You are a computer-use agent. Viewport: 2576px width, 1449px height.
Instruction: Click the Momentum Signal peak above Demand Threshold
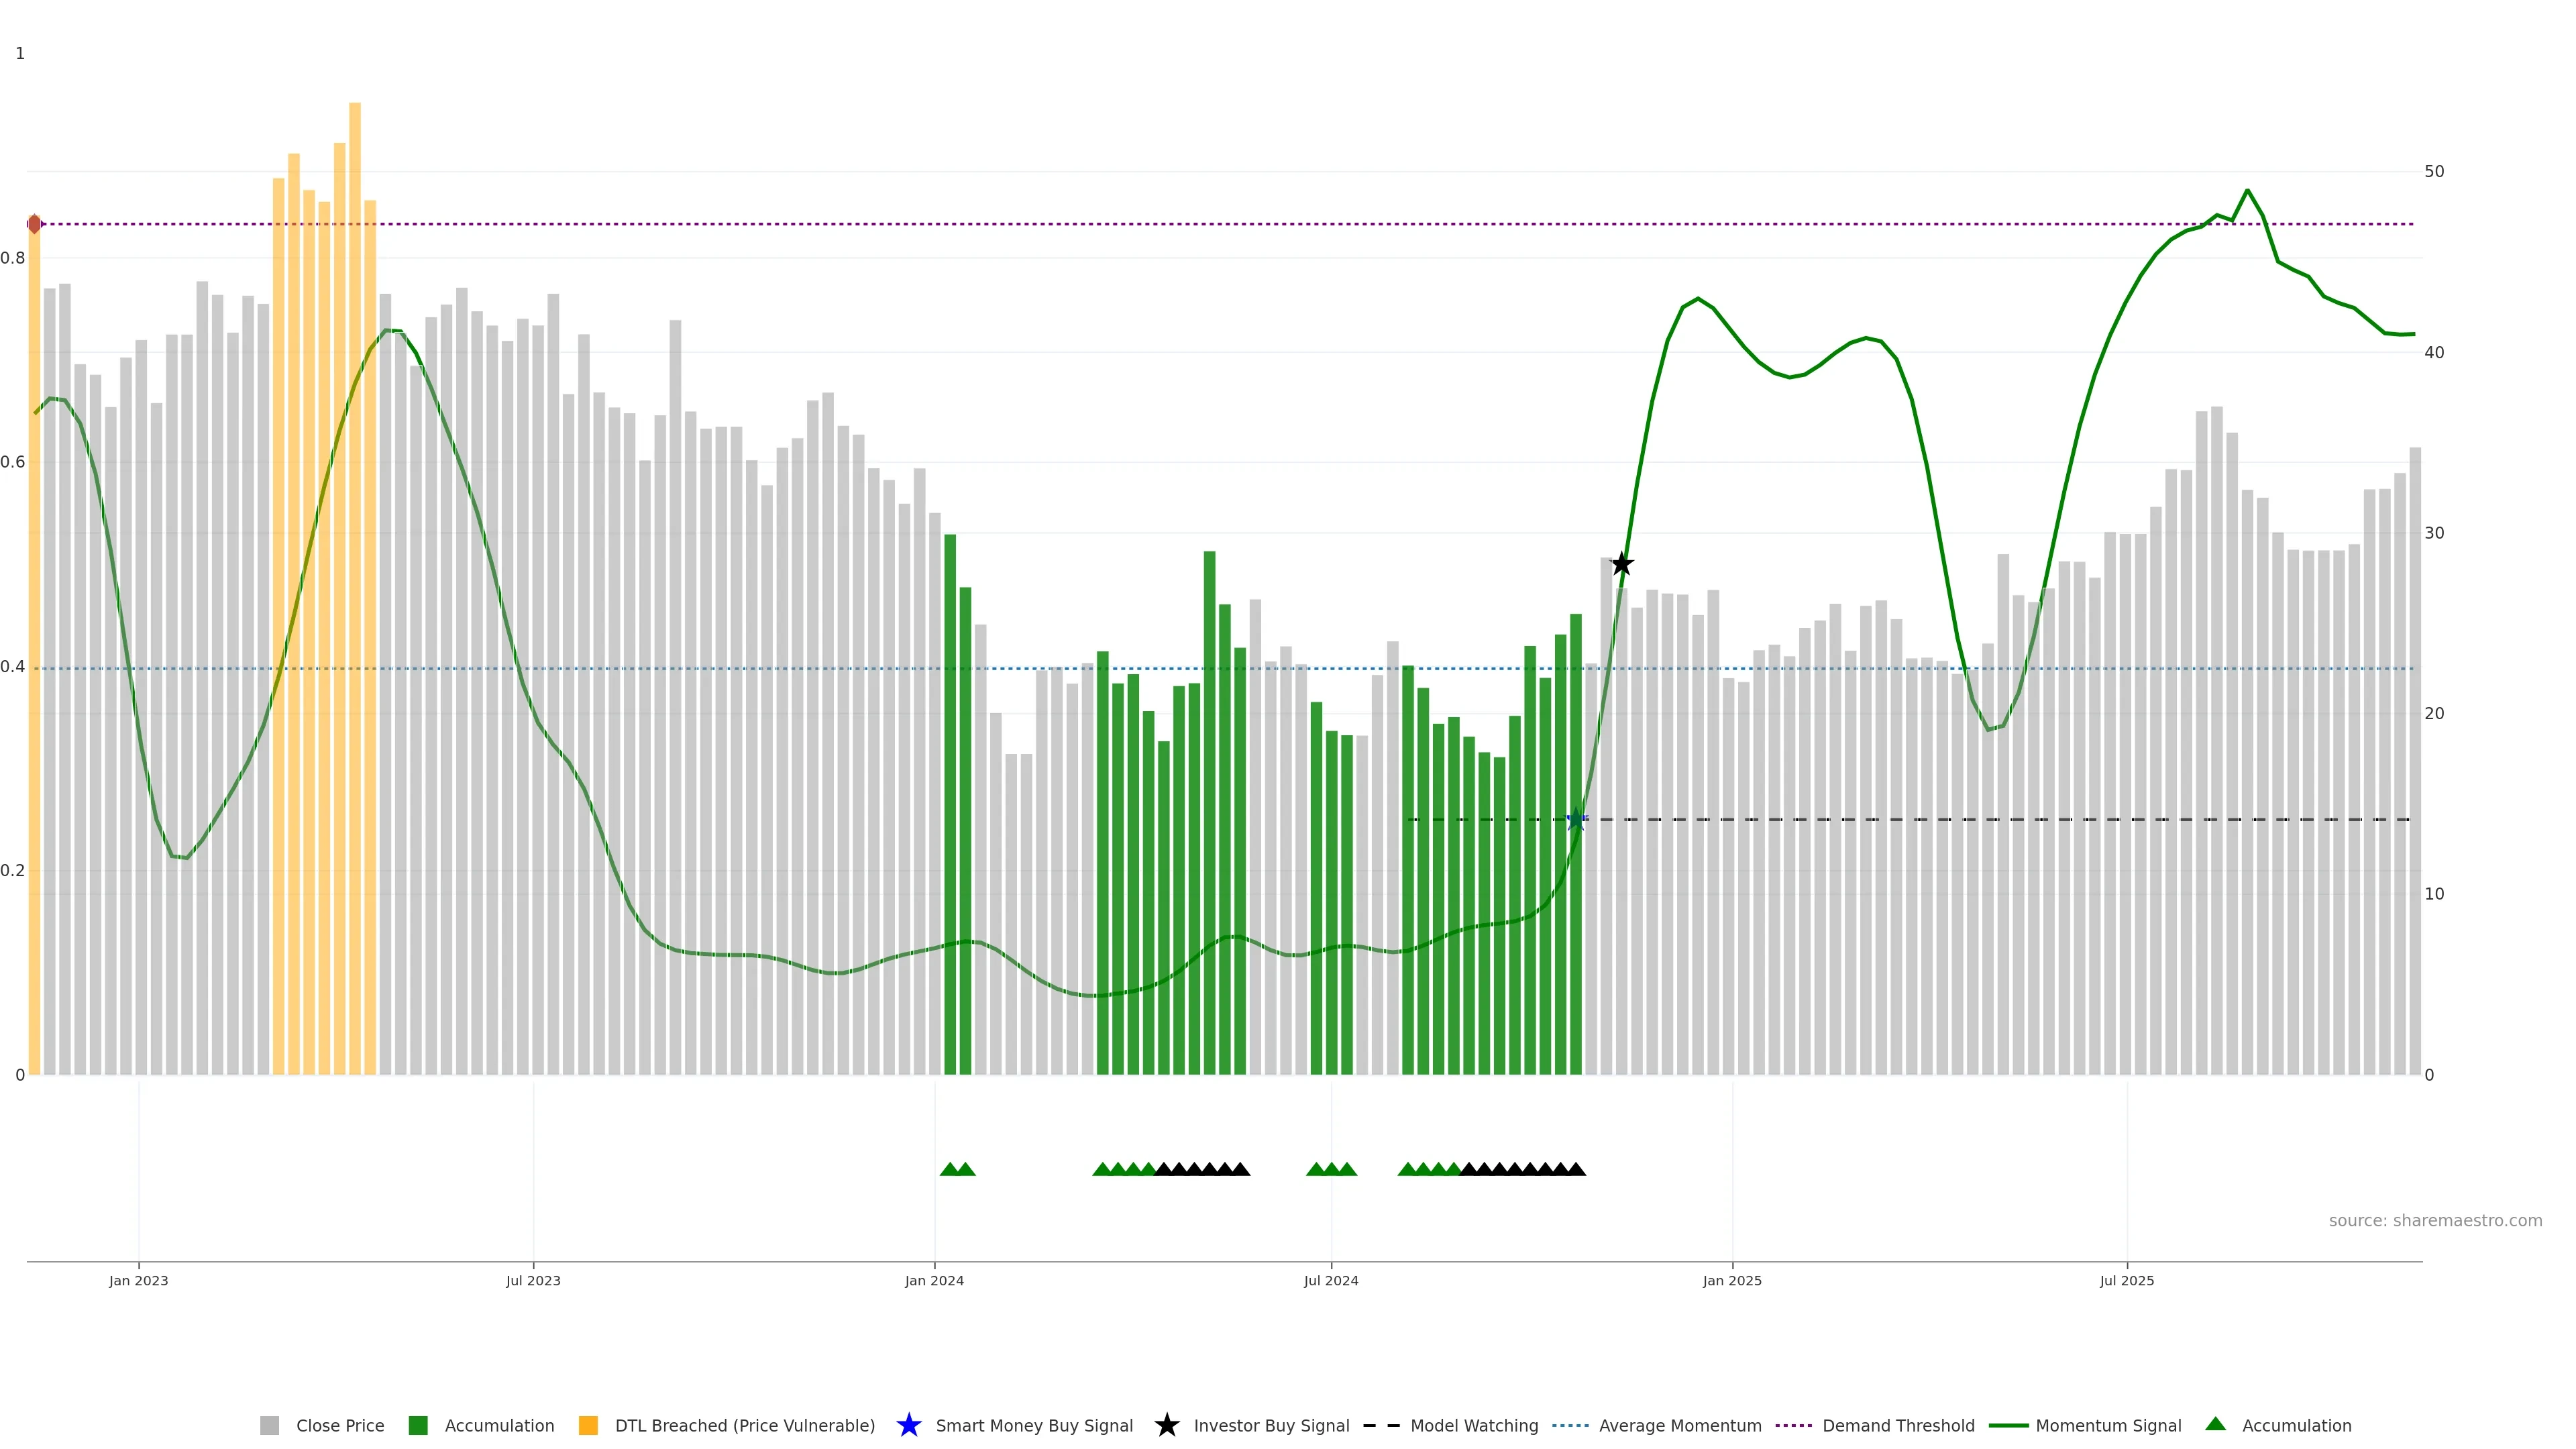point(2247,190)
